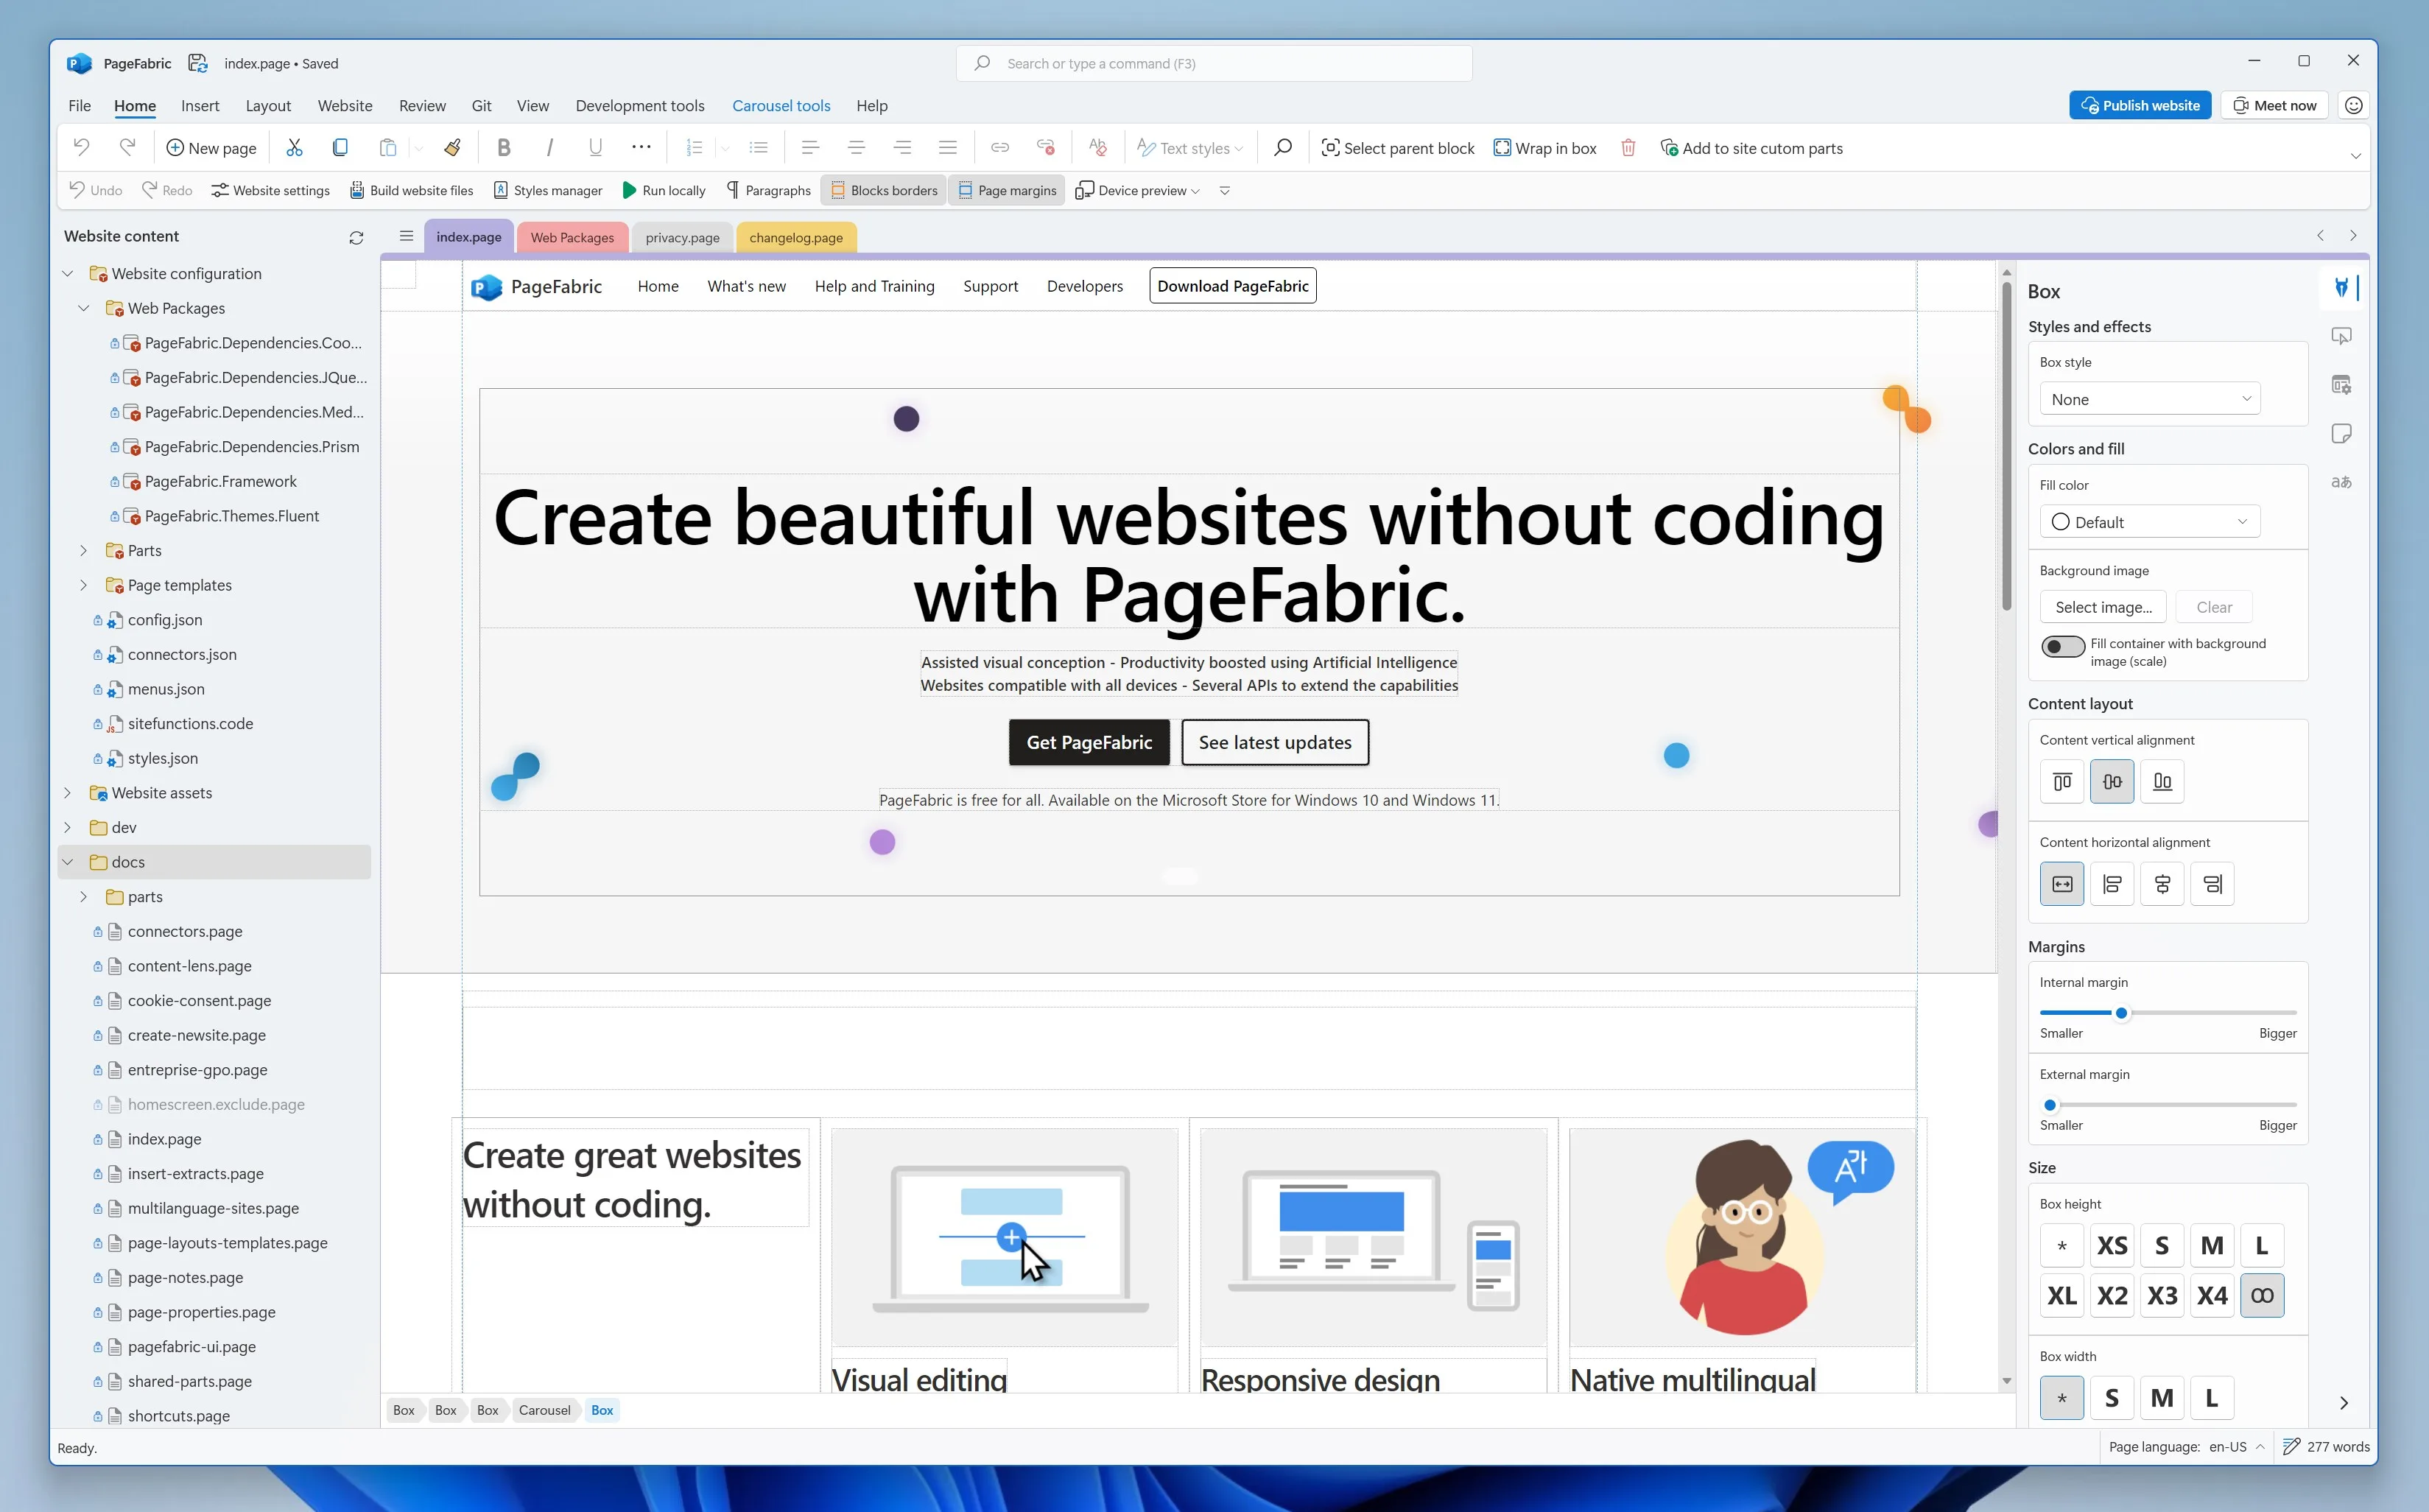
Task: Refresh the Website content tree
Action: (x=356, y=237)
